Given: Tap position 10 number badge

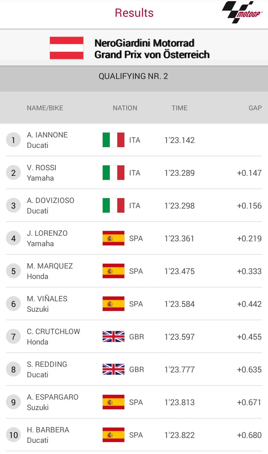Looking at the screenshot, I should (13, 435).
